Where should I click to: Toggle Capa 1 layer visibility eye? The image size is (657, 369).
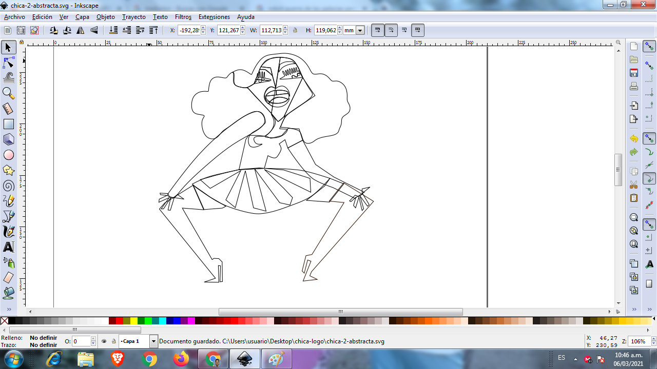pos(104,341)
